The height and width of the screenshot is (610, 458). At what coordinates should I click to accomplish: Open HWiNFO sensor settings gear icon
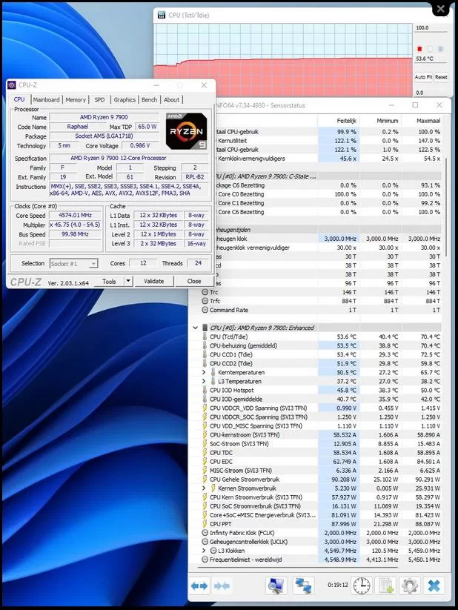[410, 586]
